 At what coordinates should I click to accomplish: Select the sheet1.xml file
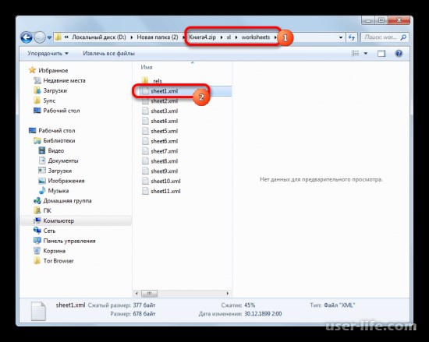pyautogui.click(x=164, y=91)
